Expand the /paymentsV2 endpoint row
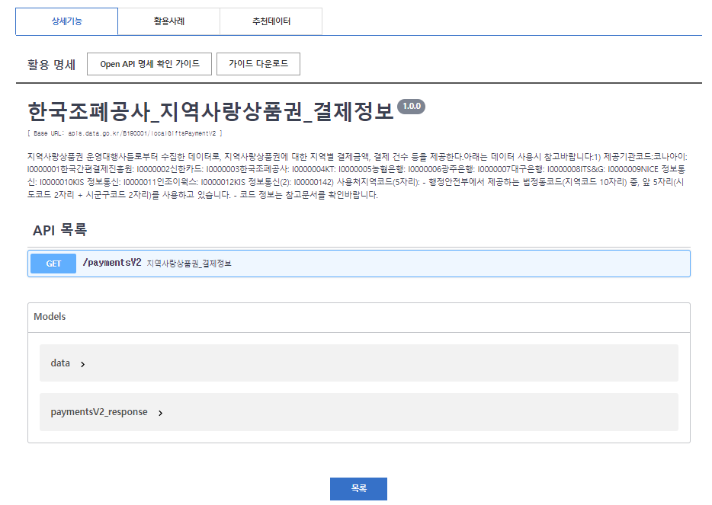The width and height of the screenshot is (712, 505). coord(359,264)
